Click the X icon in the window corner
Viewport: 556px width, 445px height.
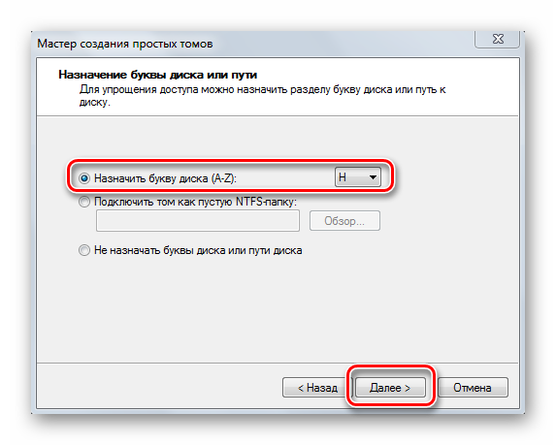498,39
